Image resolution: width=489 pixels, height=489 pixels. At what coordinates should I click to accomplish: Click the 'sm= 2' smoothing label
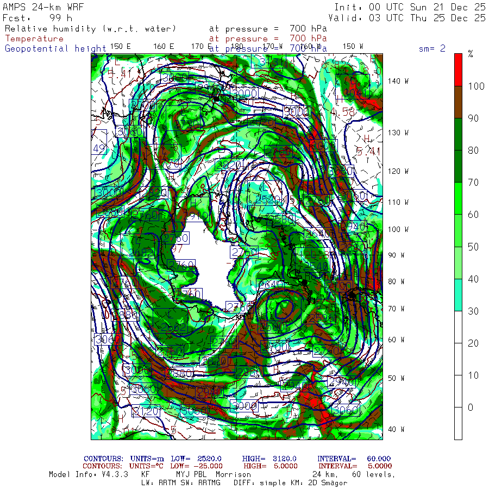432,48
